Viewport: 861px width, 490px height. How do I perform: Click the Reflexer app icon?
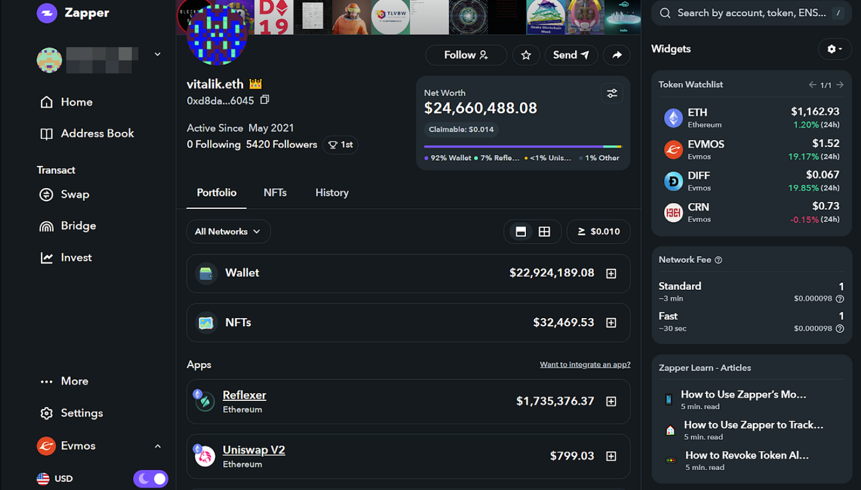tap(204, 400)
